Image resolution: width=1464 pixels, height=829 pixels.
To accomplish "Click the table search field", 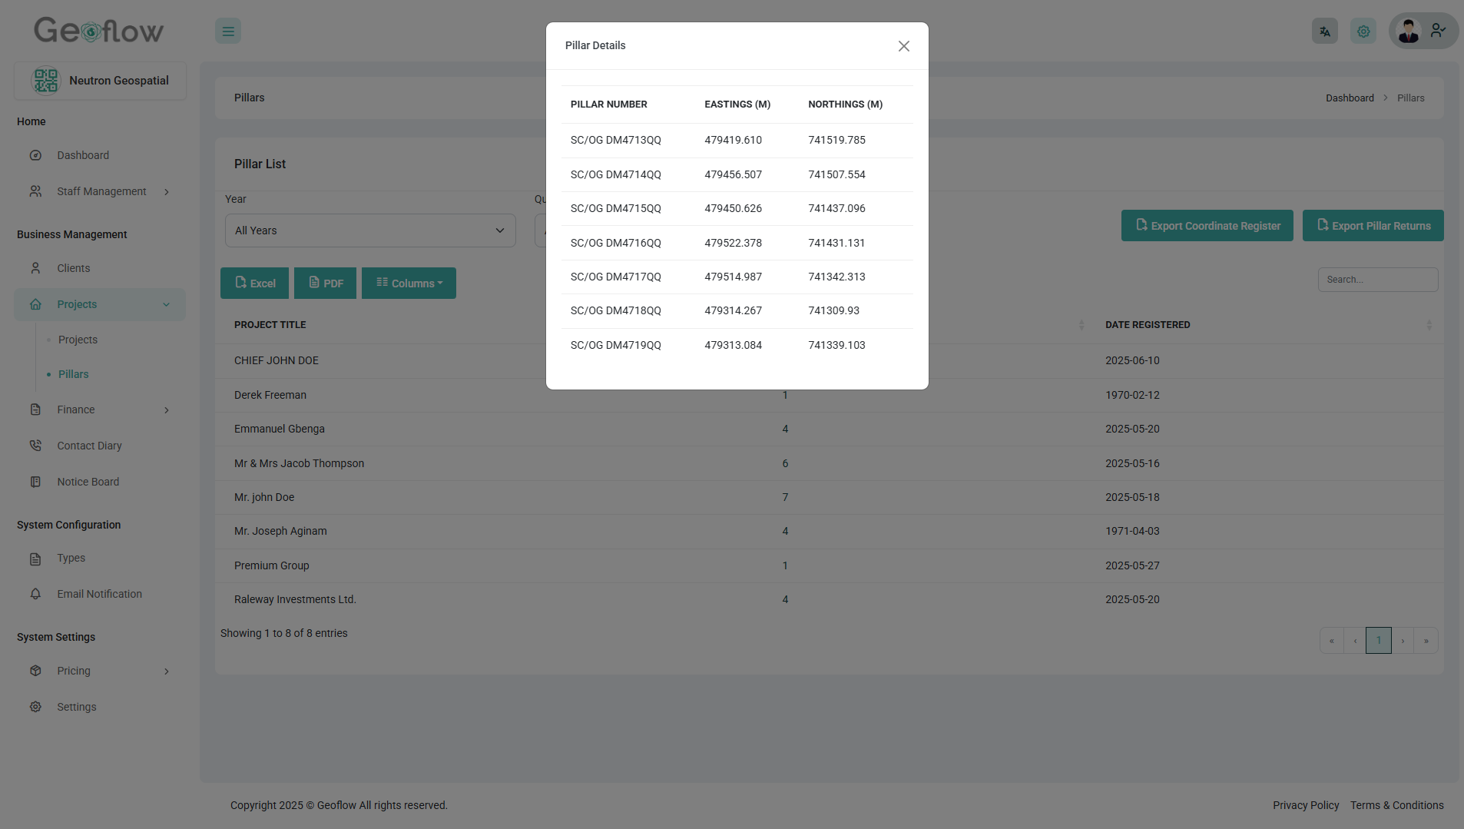I will pos(1377,280).
